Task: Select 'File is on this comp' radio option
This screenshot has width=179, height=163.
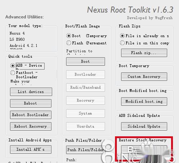Action: pos(122,43)
